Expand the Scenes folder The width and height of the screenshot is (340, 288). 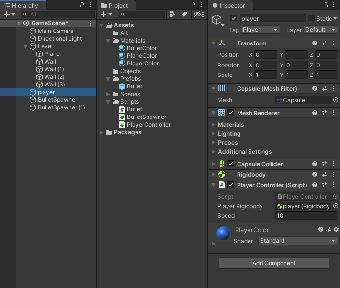(108, 94)
